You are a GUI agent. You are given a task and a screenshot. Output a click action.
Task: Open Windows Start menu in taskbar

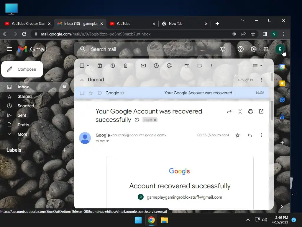coord(138,220)
